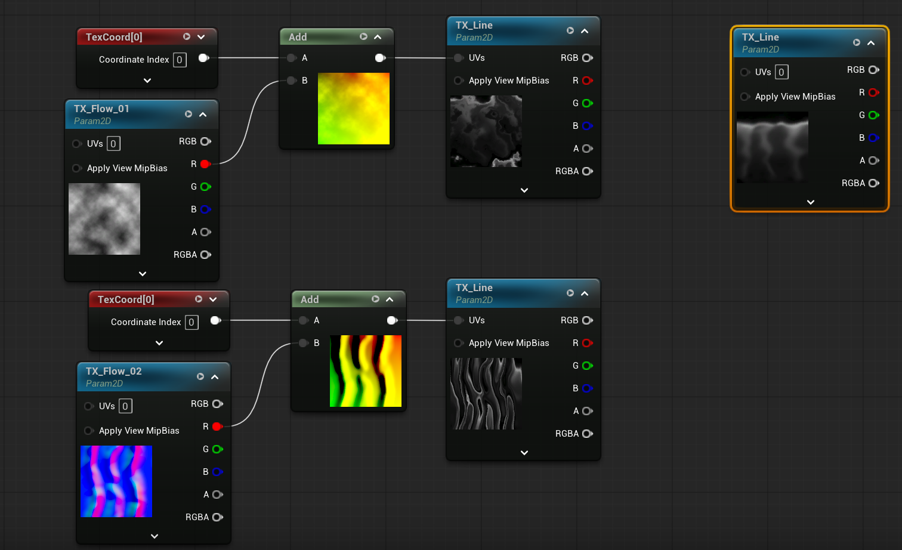The image size is (902, 550).
Task: Click the A output pin of TX_Flow_02
Action: coord(218,495)
